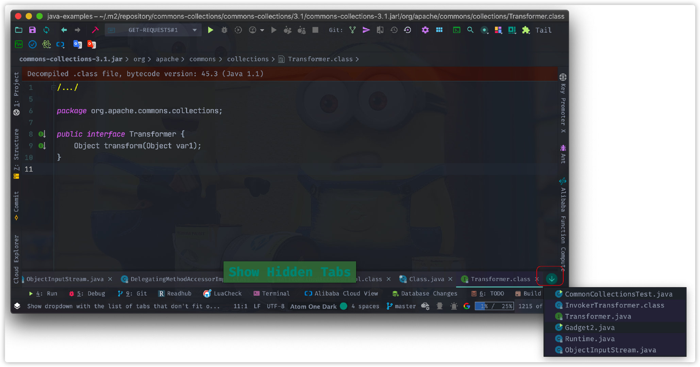Screen dimensions: 700x367
Task: Select Gadget2.java from hidden tabs list
Action: 589,328
